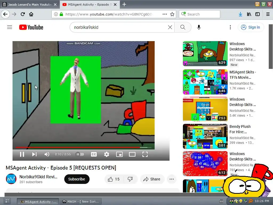Click the tray shield security icon
This screenshot has width=273, height=205.
pos(241,201)
